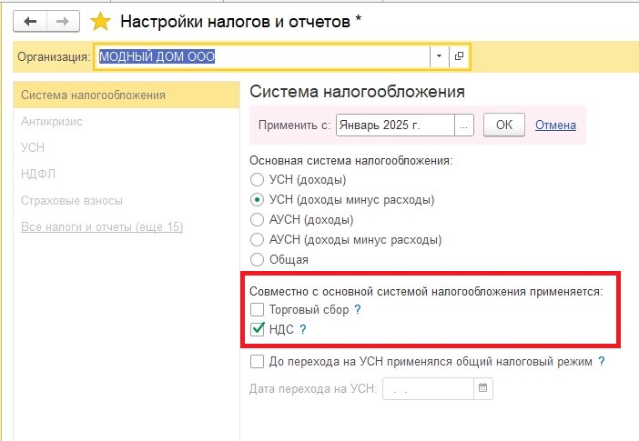Add page to favorites with star icon
The height and width of the screenshot is (441, 639).
click(x=100, y=21)
